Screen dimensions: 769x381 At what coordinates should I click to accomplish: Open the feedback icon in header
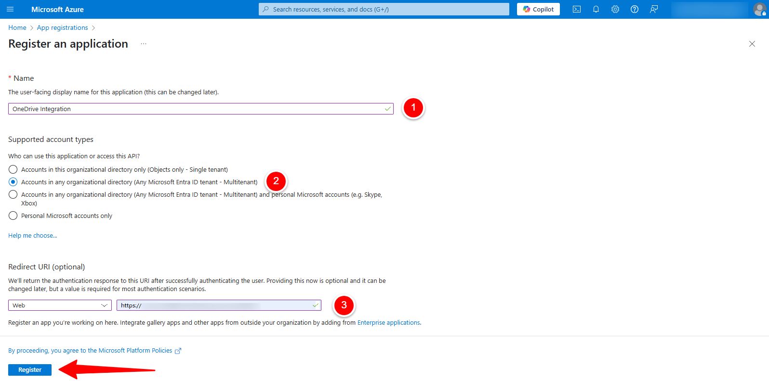[x=653, y=9]
